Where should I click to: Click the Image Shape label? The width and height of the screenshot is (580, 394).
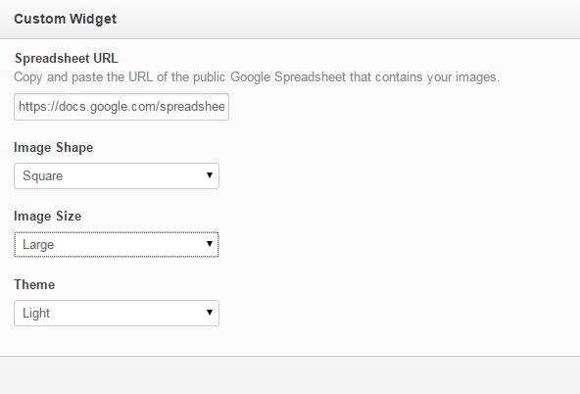[54, 148]
